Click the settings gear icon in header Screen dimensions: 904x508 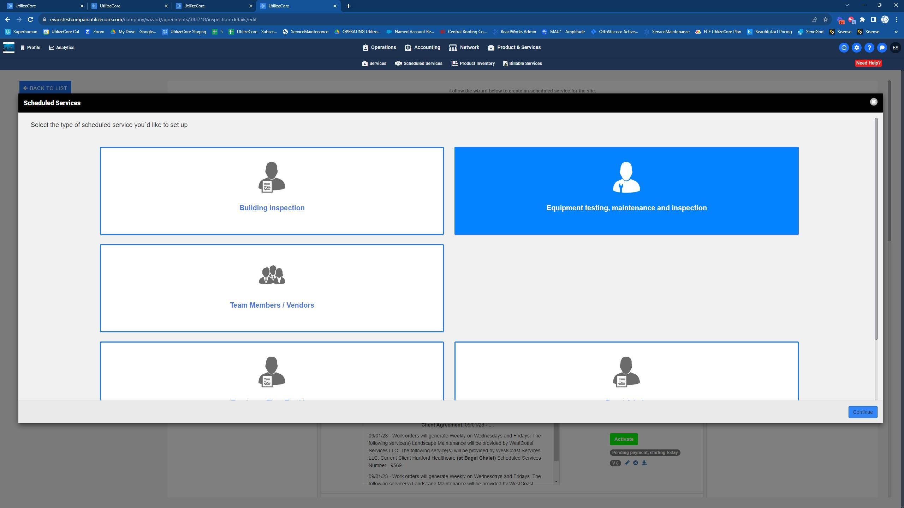(856, 48)
